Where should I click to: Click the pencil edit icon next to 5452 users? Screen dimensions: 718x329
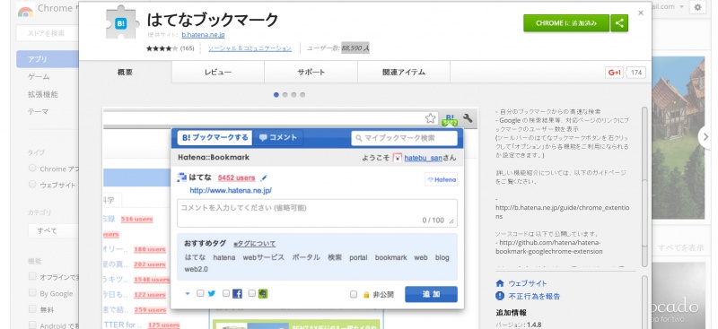click(264, 178)
